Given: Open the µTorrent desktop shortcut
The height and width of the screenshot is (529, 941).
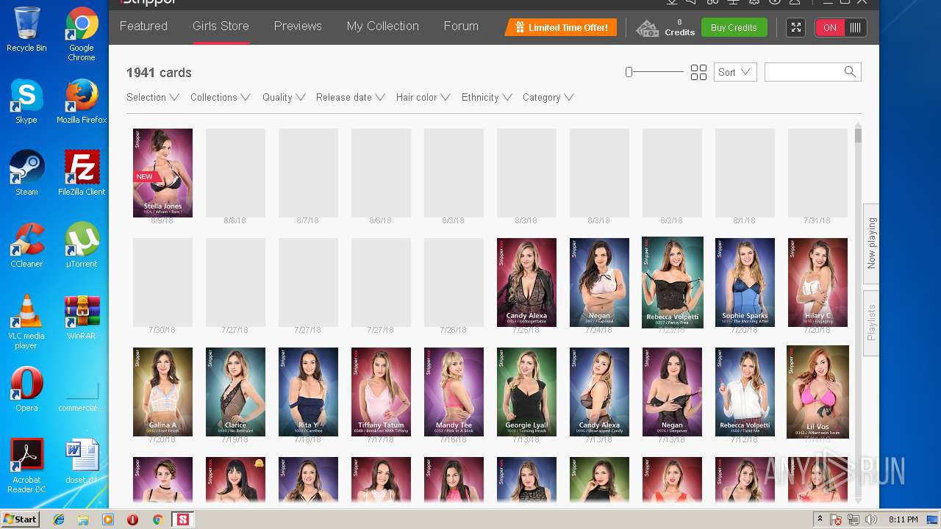Looking at the screenshot, I should pos(82,245).
